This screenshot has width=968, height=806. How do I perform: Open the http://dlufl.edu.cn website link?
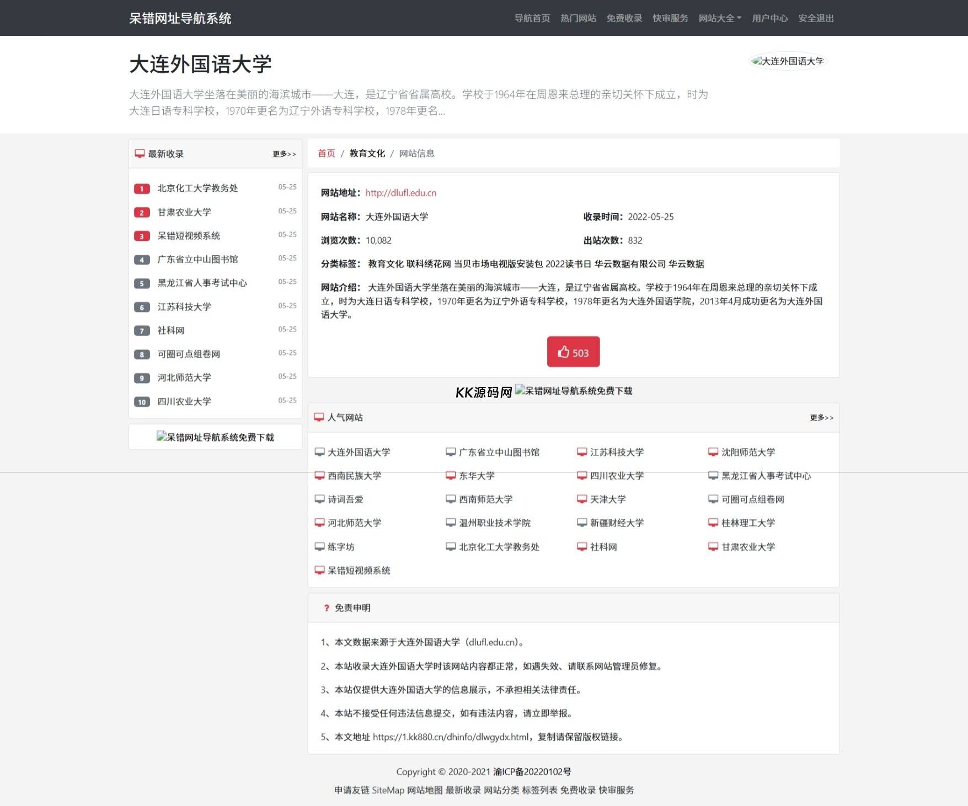coord(400,193)
